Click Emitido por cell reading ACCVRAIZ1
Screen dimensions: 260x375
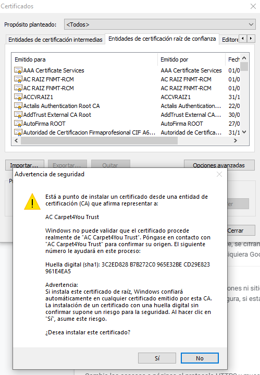pos(176,97)
